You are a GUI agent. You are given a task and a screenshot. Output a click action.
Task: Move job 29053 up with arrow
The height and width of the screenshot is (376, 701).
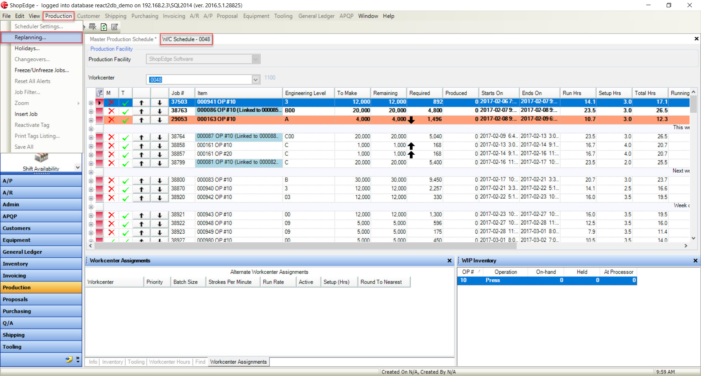(142, 120)
